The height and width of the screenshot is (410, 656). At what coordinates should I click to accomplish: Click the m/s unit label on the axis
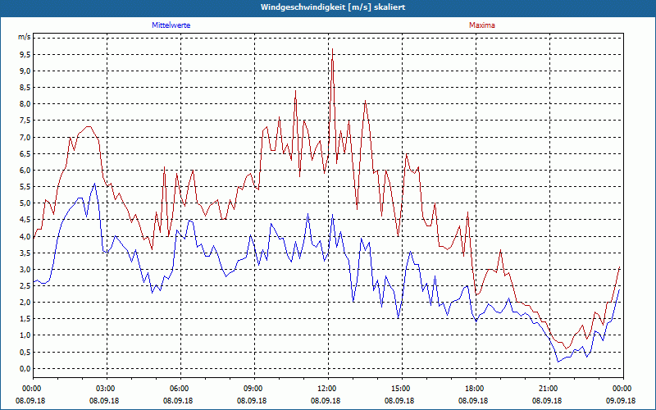point(25,37)
